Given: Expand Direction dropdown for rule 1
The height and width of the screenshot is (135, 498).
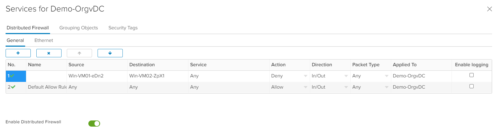Looking at the screenshot, I should (x=346, y=76).
